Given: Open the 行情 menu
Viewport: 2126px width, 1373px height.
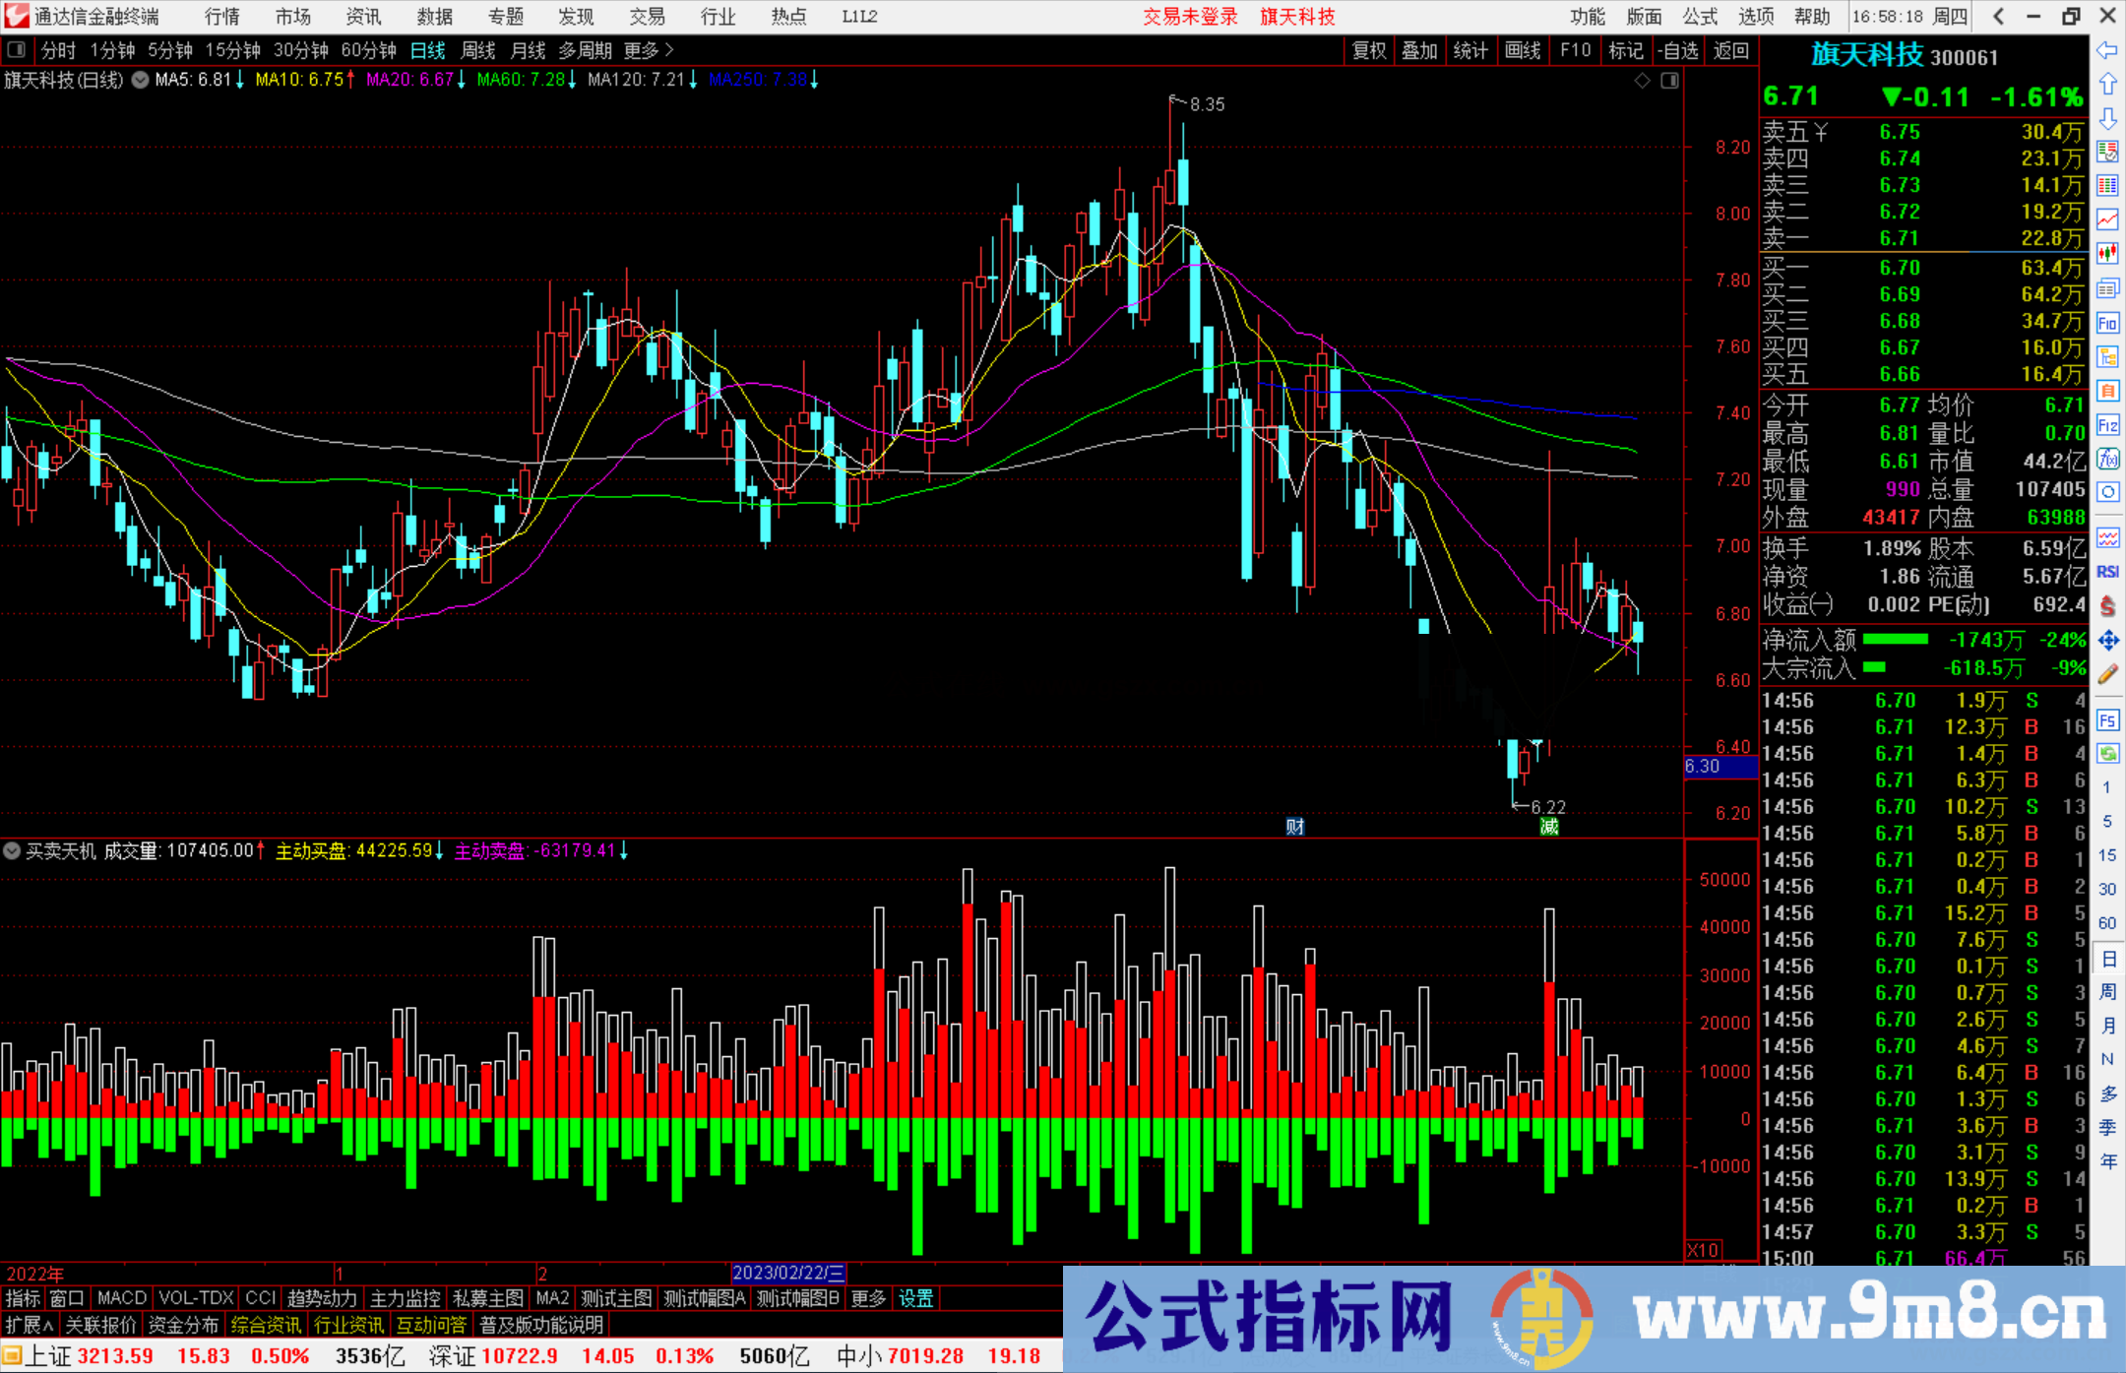Looking at the screenshot, I should click(x=222, y=17).
